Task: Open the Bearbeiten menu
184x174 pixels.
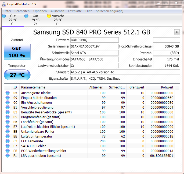Action: (22, 11)
